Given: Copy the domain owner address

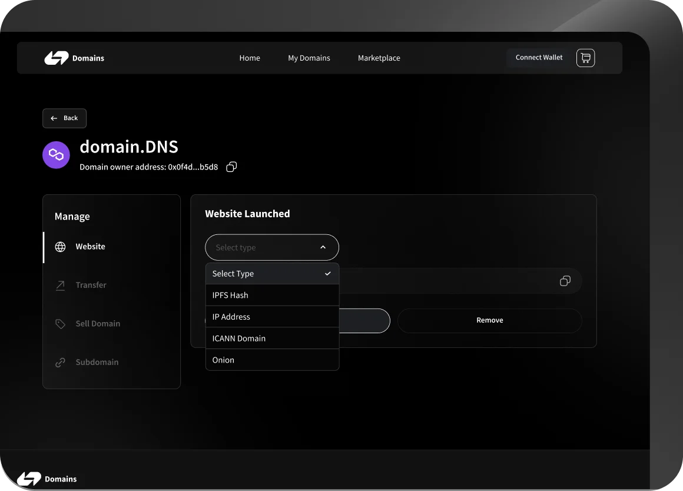Looking at the screenshot, I should click(x=231, y=167).
